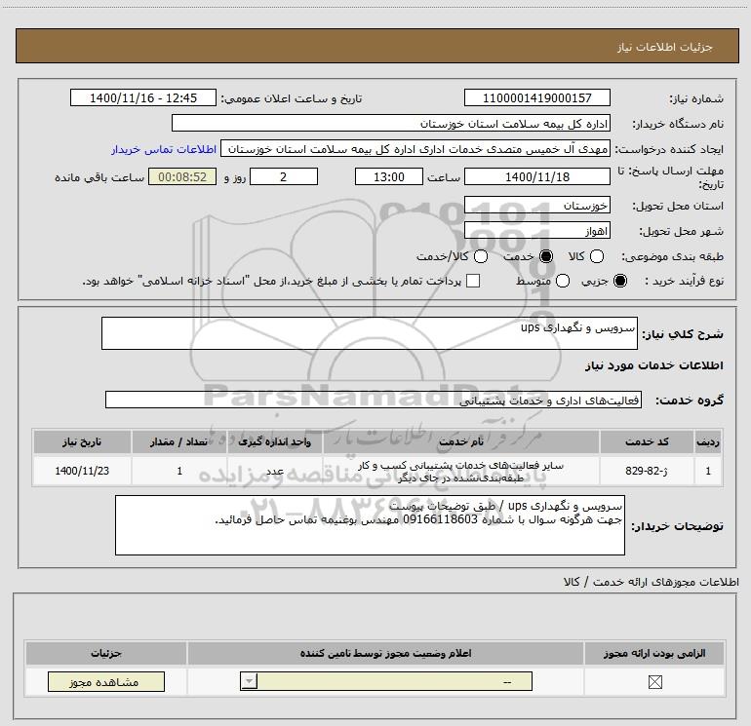Open the اطلاعات تماس خریدار link
This screenshot has width=751, height=726.
pos(164,149)
